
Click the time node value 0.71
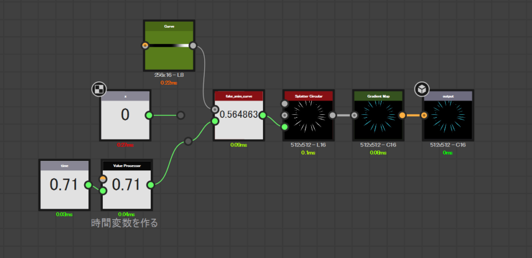click(64, 184)
